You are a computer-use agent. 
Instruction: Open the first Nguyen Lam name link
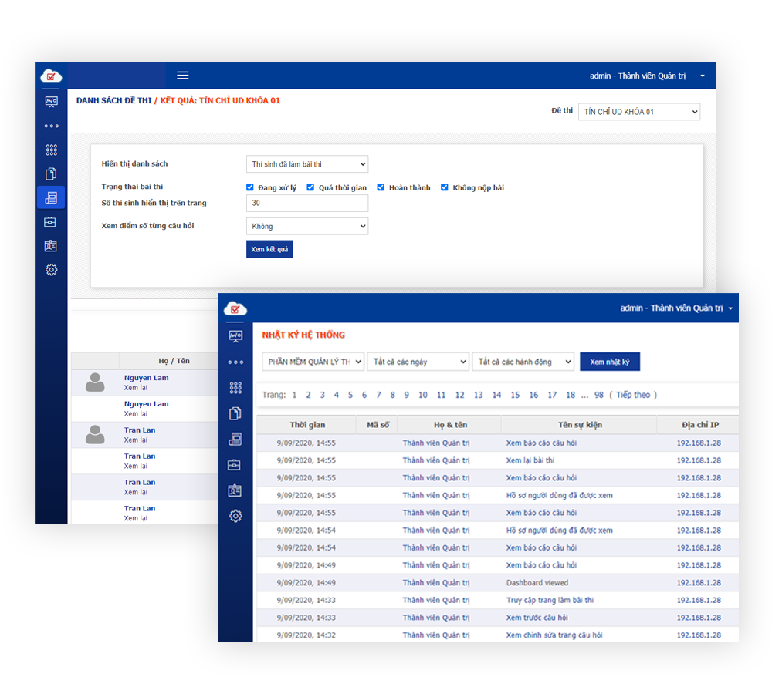(146, 378)
